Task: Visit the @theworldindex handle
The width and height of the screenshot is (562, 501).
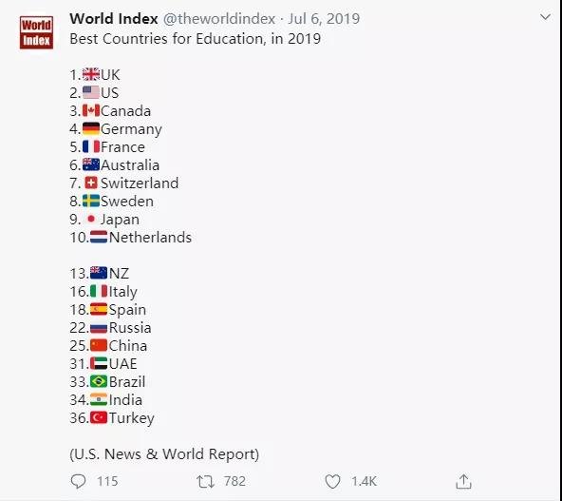Action: click(x=219, y=19)
